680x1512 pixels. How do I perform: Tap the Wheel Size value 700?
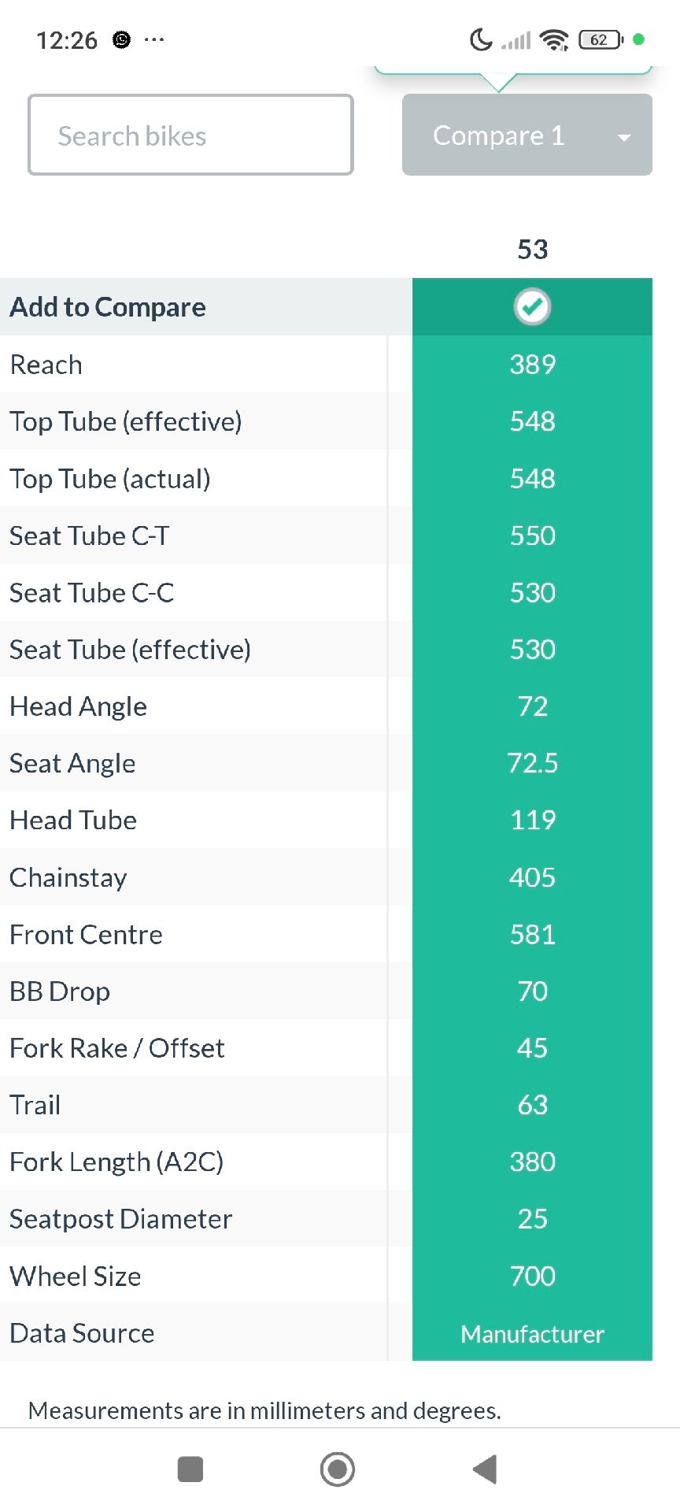tap(532, 1276)
